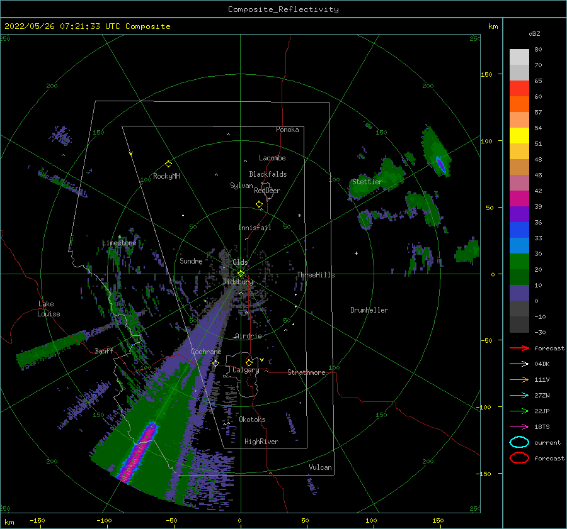
Task: Click the RockyMH label
Action: (x=166, y=176)
